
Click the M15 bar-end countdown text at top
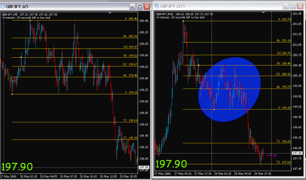(x=180, y=17)
